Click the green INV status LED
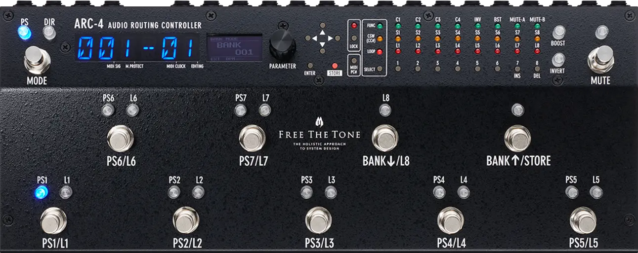The width and height of the screenshot is (638, 253). point(477,26)
